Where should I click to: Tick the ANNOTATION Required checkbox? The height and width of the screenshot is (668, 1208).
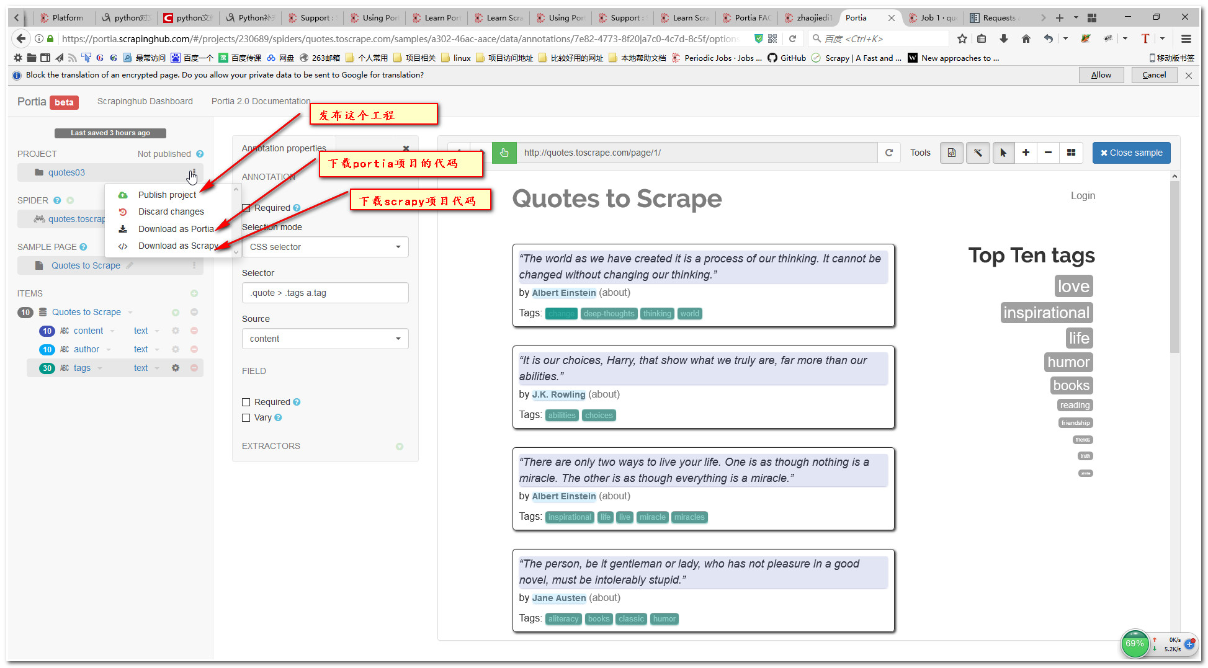(246, 208)
